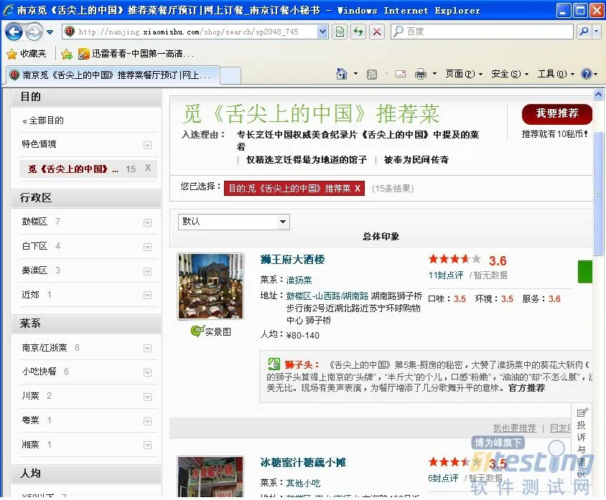This screenshot has height=500, width=606.
Task: Click the RSS feeds icon
Action: point(372,74)
